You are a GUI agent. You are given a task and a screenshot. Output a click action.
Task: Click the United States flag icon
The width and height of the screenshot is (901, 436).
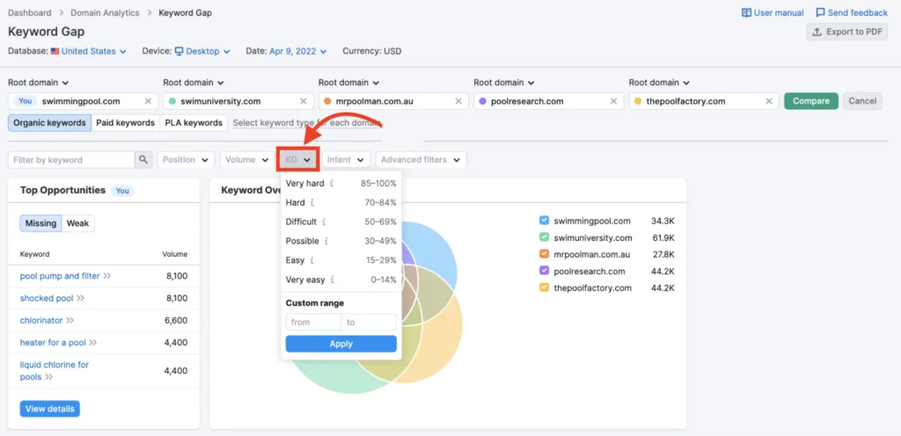tap(55, 51)
